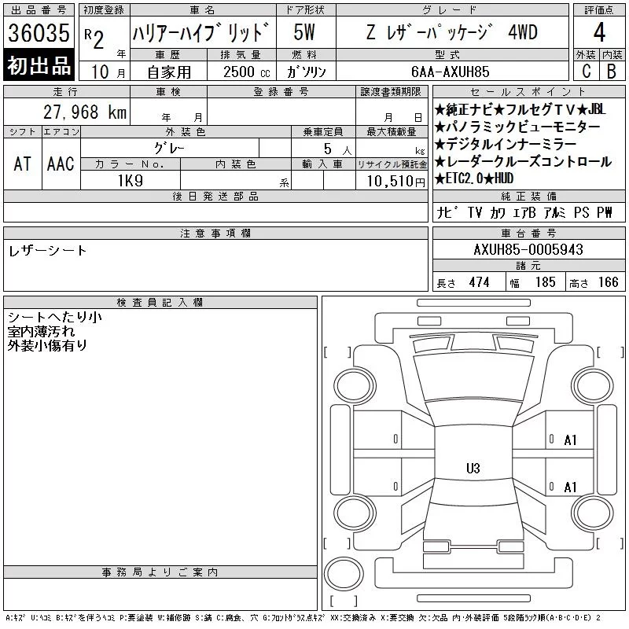Click the recycle deposit 10,510円 value

[x=395, y=182]
